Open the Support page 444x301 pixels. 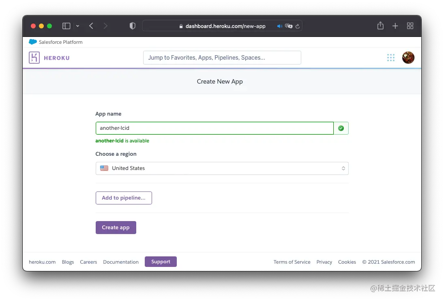(161, 262)
